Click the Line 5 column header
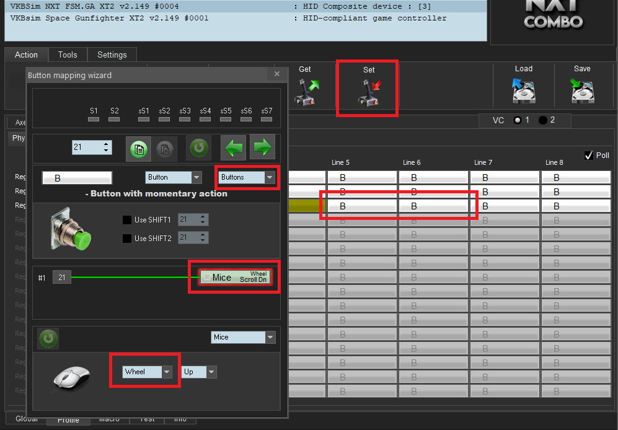618x430 pixels. point(340,162)
